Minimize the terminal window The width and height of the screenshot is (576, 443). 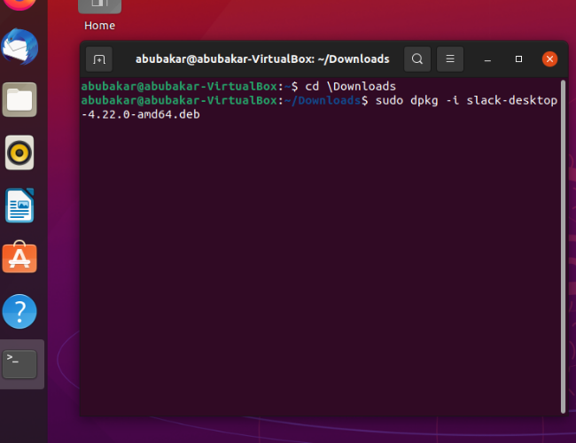488,59
